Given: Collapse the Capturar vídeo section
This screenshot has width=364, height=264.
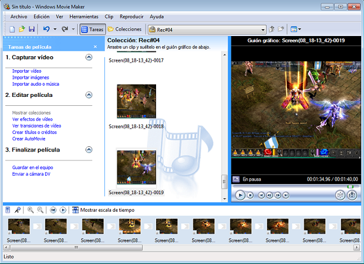Looking at the screenshot, I should [x=89, y=57].
